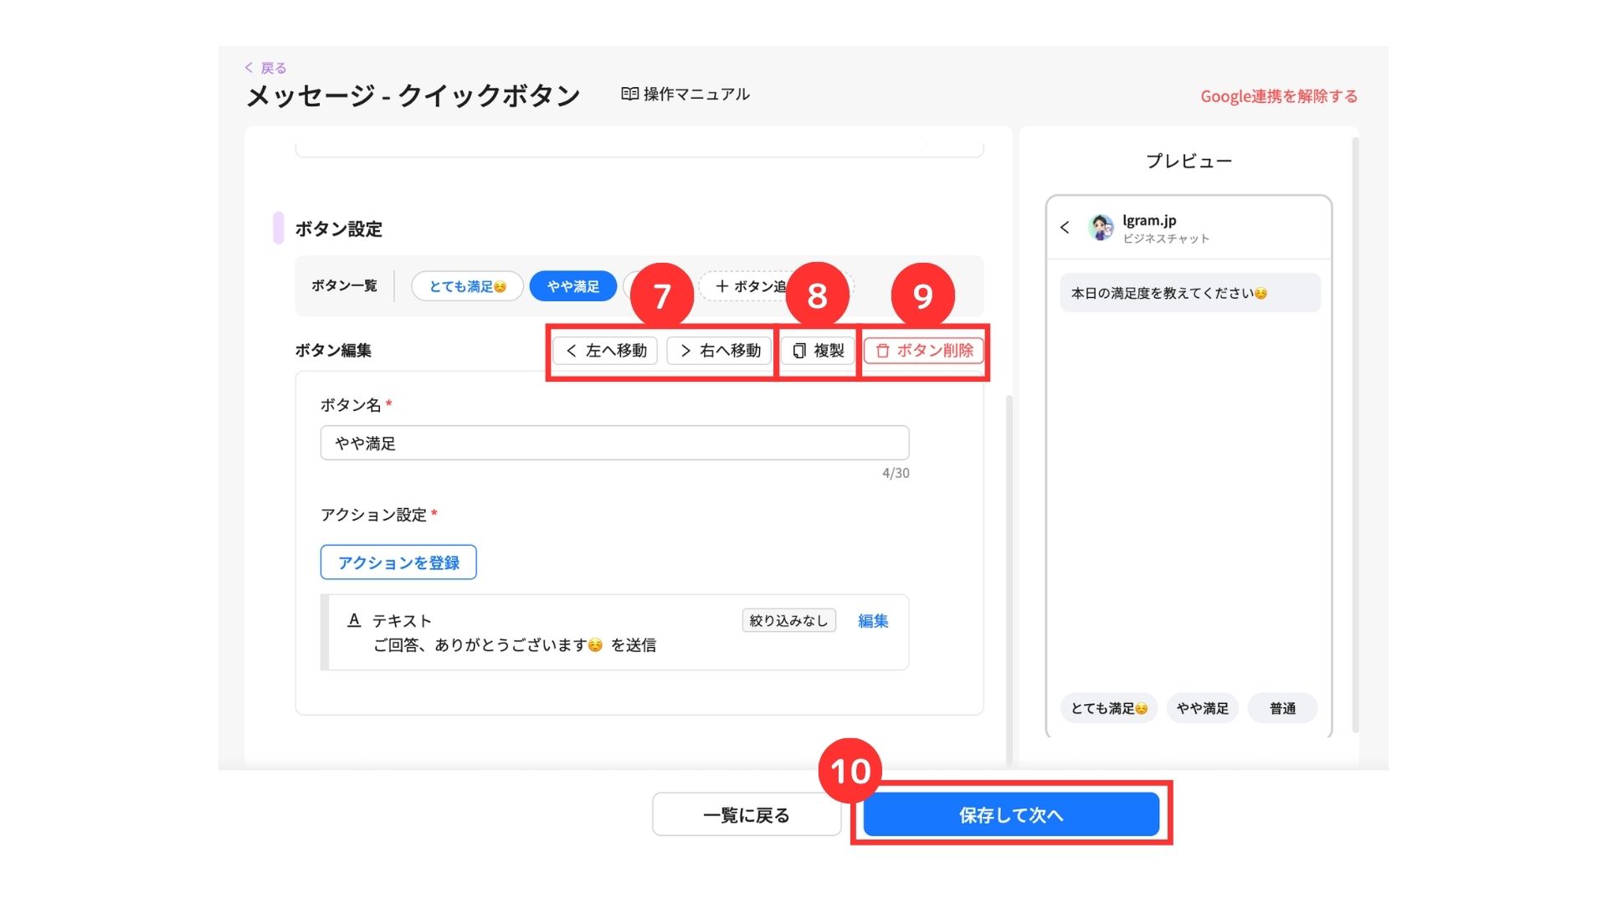Click 編集 link on text action
This screenshot has width=1607, height=904.
click(x=873, y=620)
